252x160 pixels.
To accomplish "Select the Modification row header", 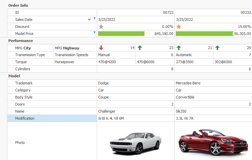I will click(52, 118).
